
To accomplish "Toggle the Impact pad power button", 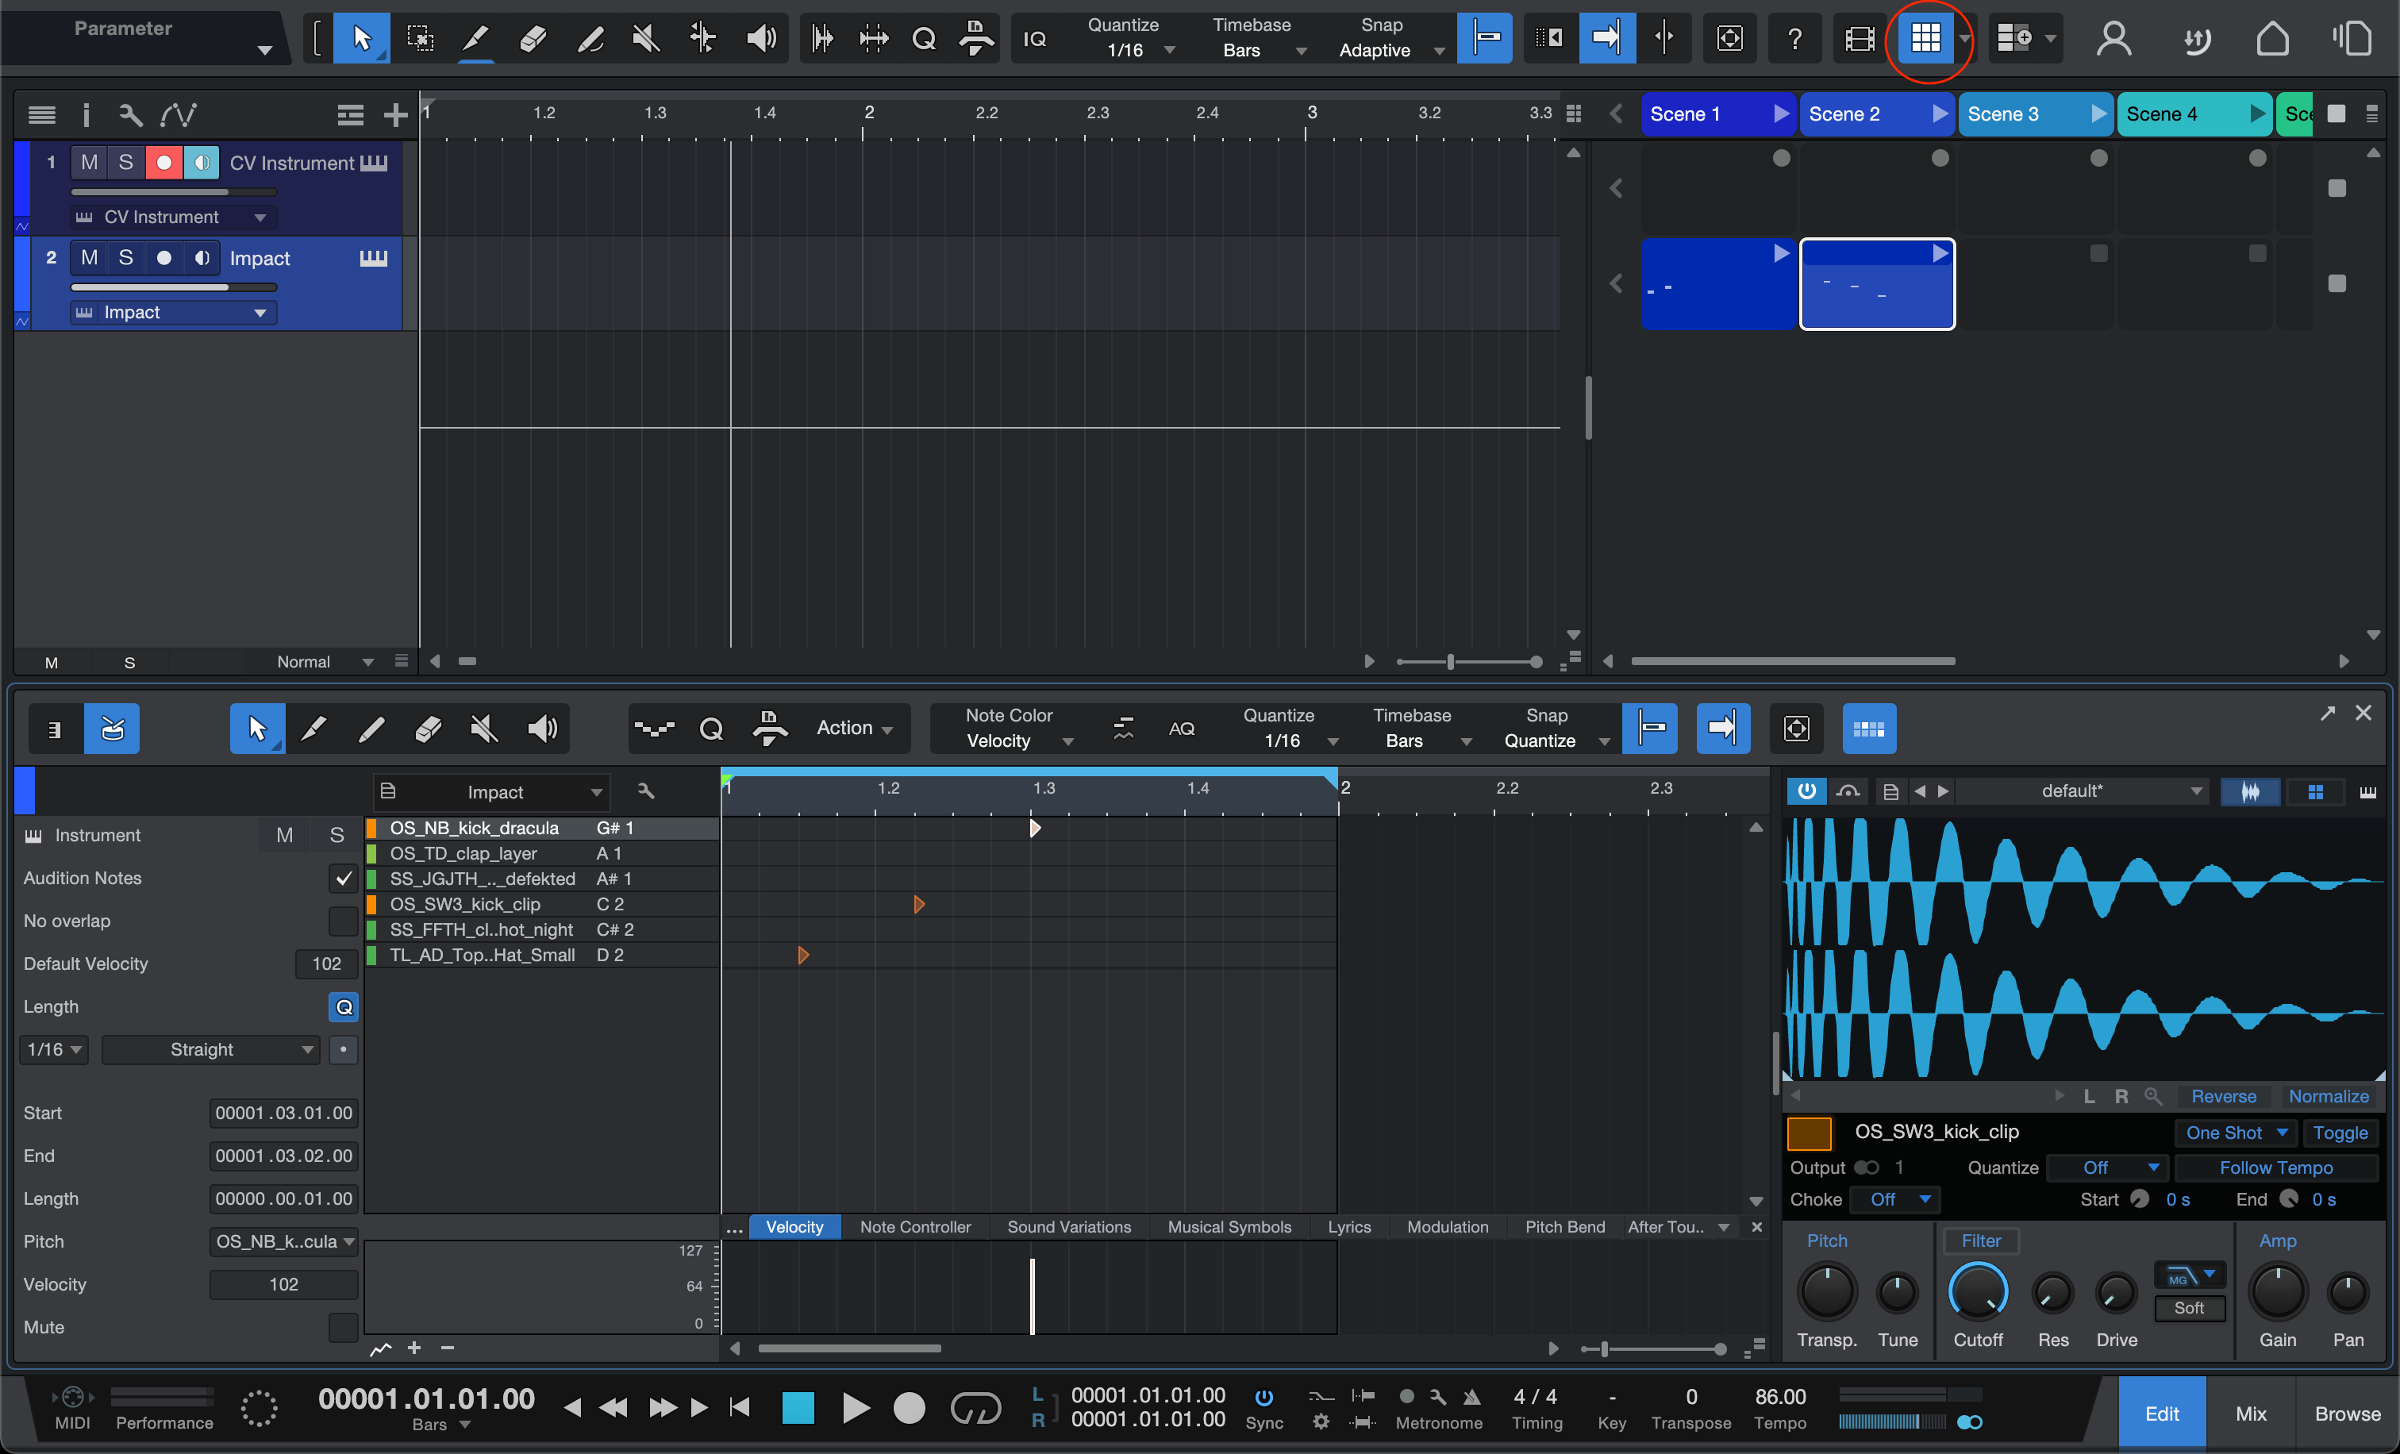I will (1806, 790).
